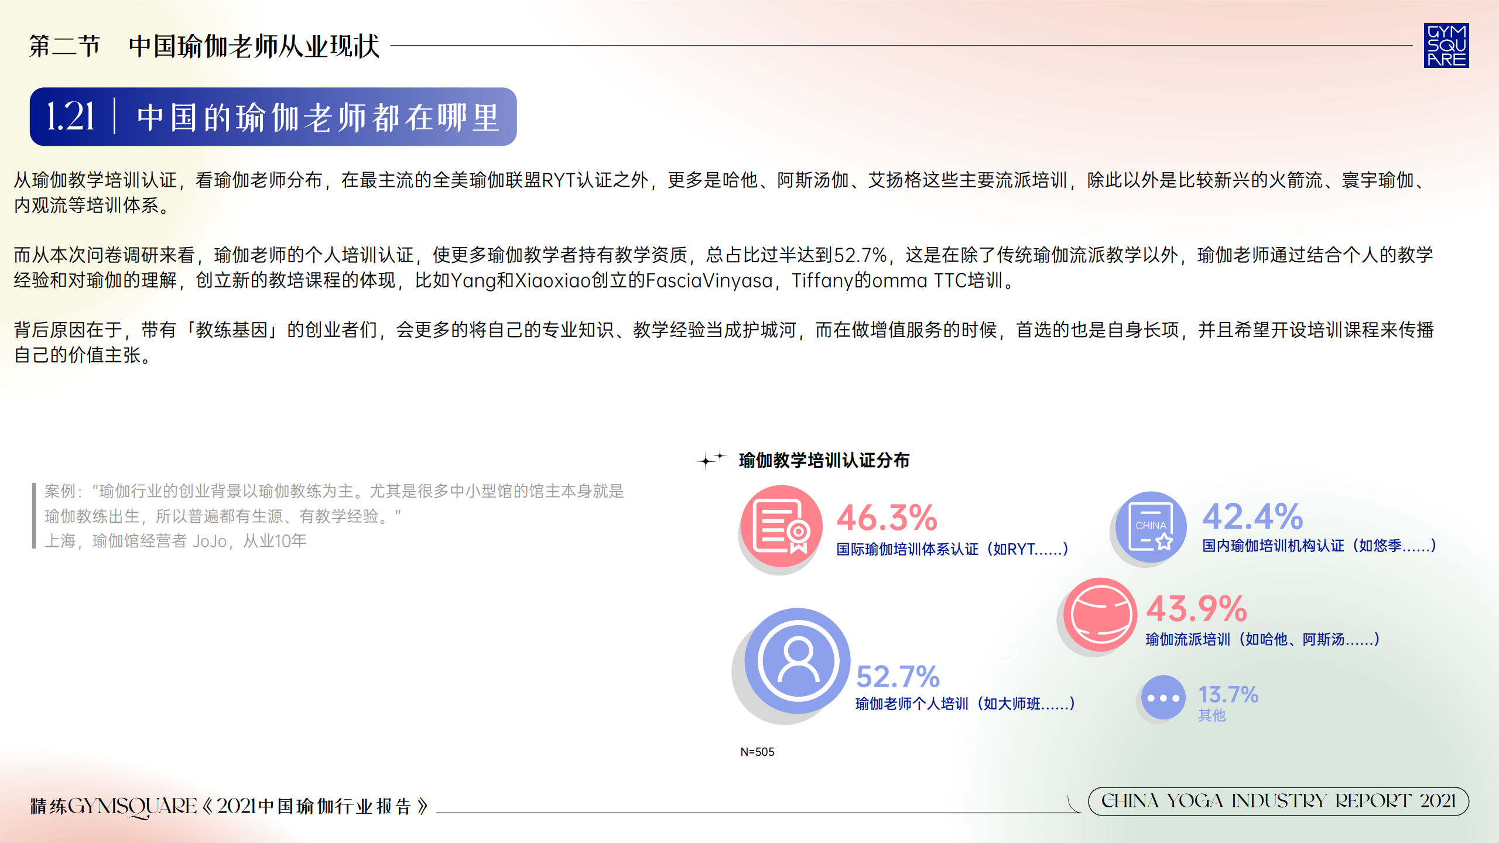Click the 52.7% percentage figure
The image size is (1499, 843).
click(898, 677)
